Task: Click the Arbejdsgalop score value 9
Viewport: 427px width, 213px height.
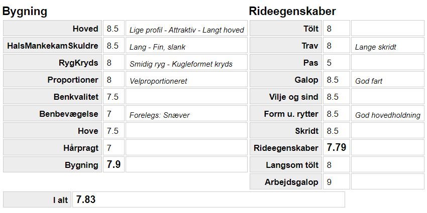Action: pos(329,182)
